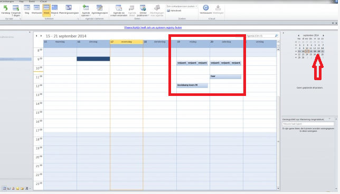Go to next week arrow in calendar
Viewport: 340px width, 194px height.
pos(41,36)
